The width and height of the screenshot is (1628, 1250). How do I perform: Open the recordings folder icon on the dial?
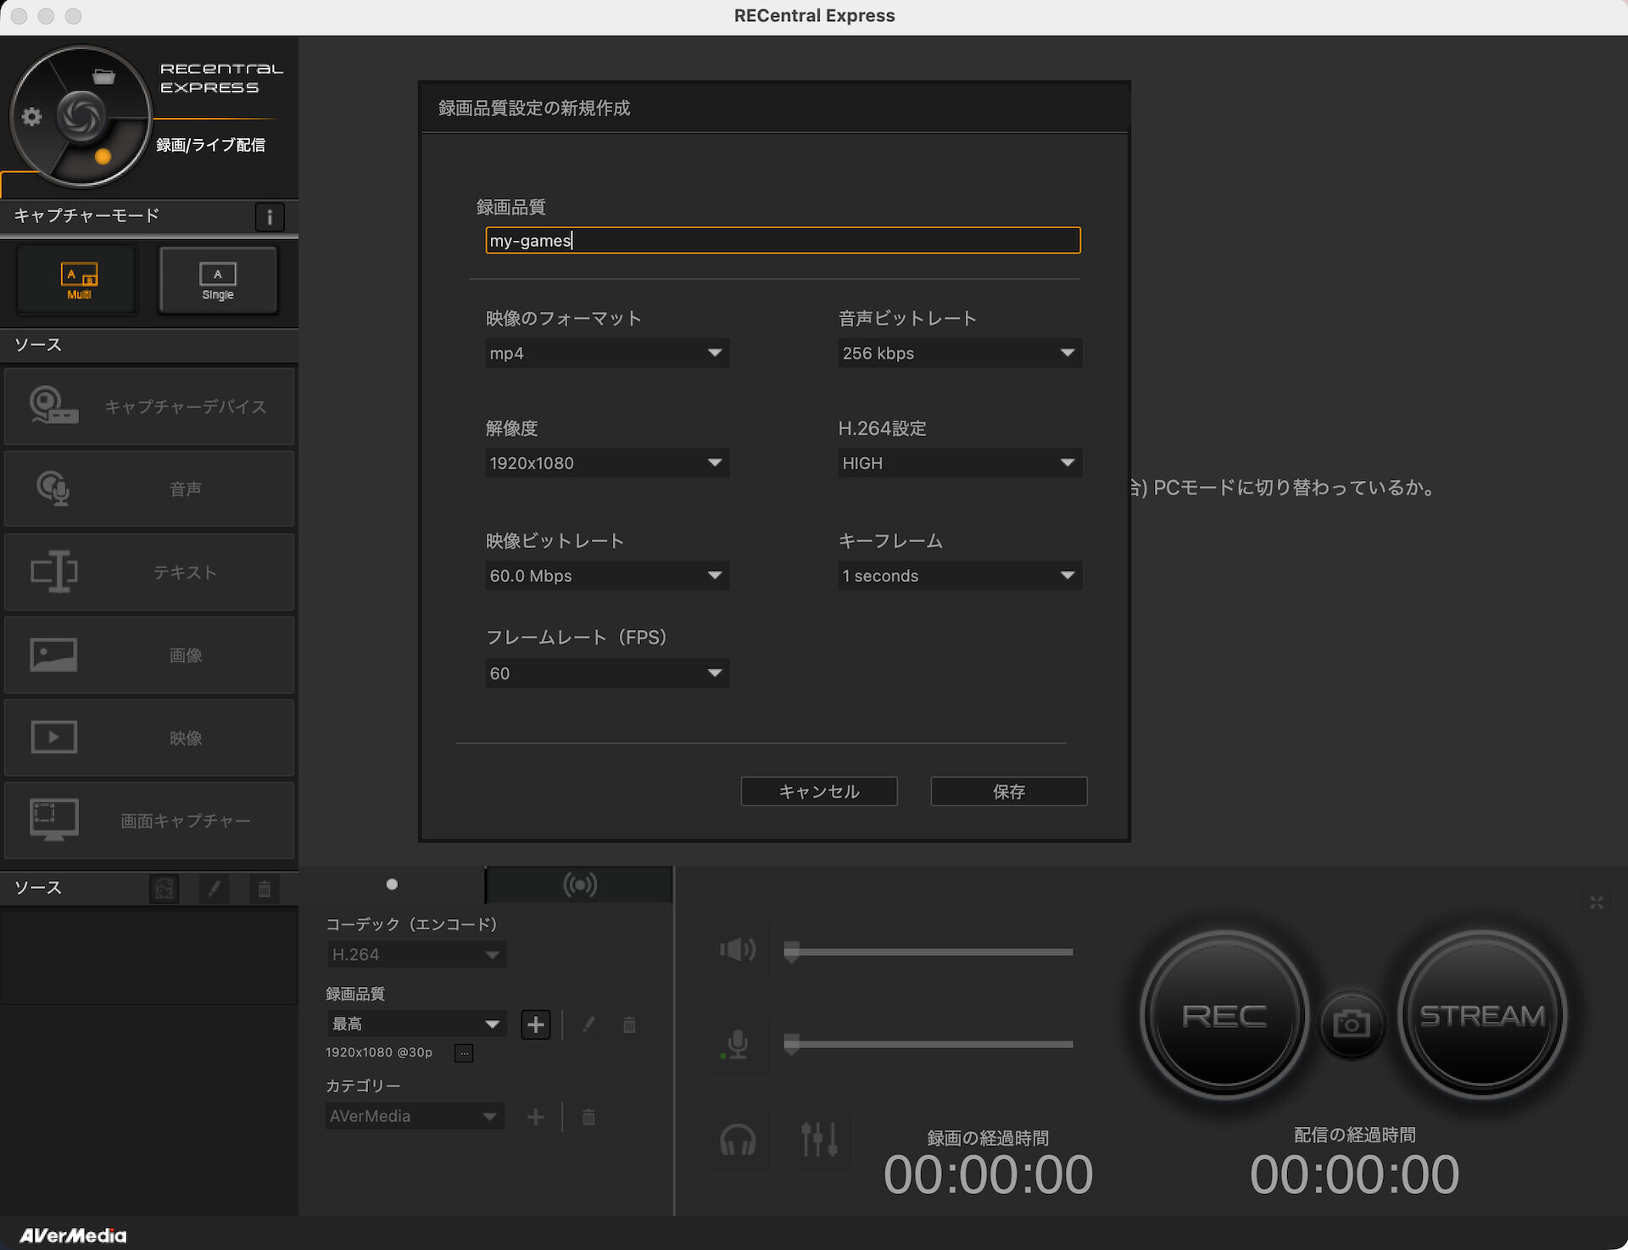click(x=103, y=77)
